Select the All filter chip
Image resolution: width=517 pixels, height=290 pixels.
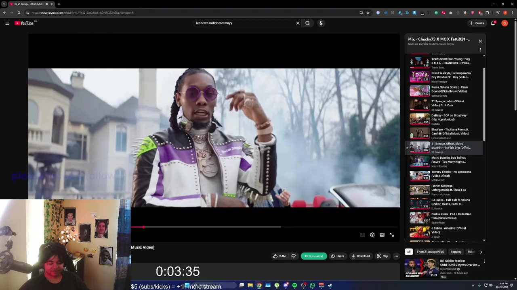coord(409,252)
